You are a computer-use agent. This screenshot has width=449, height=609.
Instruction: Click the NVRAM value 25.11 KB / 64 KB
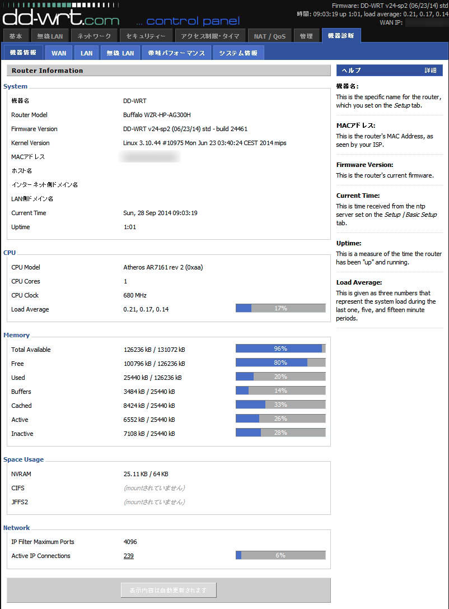tap(146, 474)
